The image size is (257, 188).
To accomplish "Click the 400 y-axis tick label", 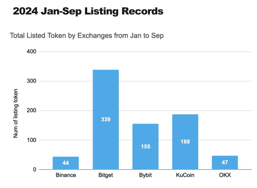I will pos(32,52).
